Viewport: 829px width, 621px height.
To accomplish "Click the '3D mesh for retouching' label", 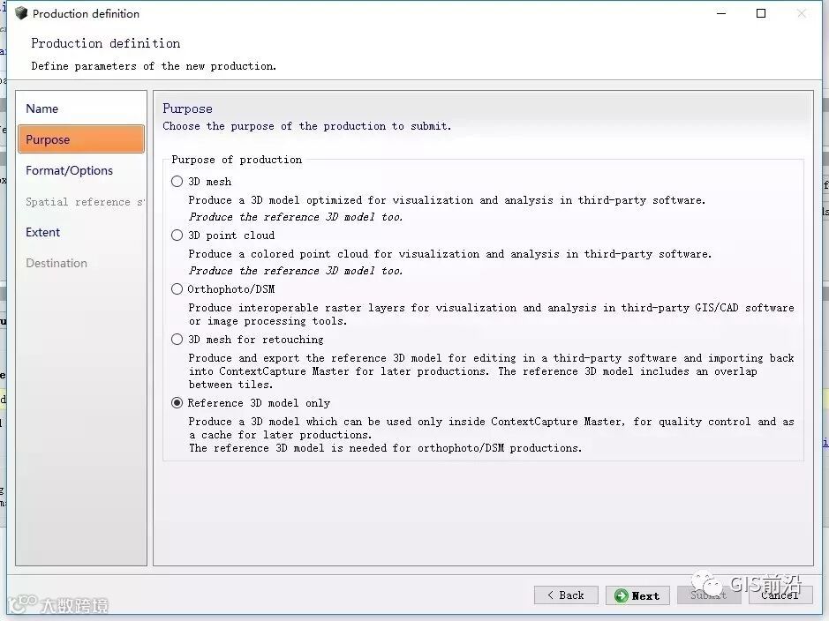I will (x=256, y=340).
